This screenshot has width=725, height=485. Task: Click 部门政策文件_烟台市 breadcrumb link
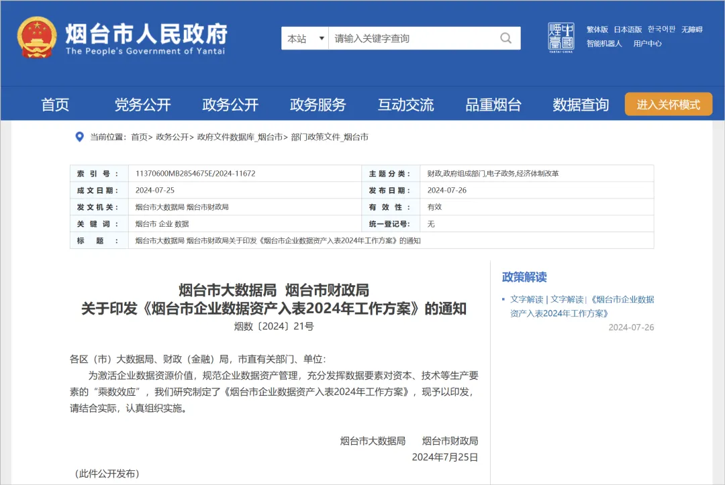[x=330, y=137]
